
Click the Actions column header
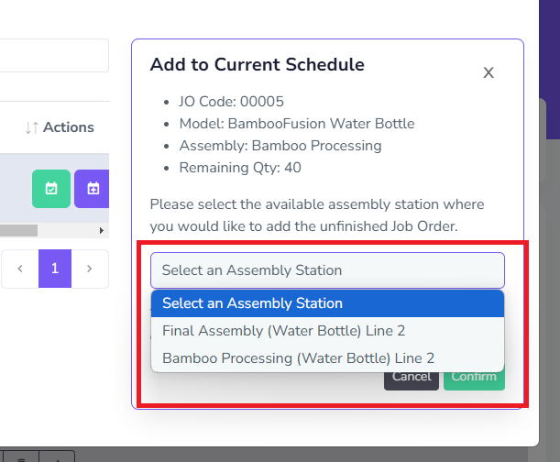pyautogui.click(x=68, y=128)
